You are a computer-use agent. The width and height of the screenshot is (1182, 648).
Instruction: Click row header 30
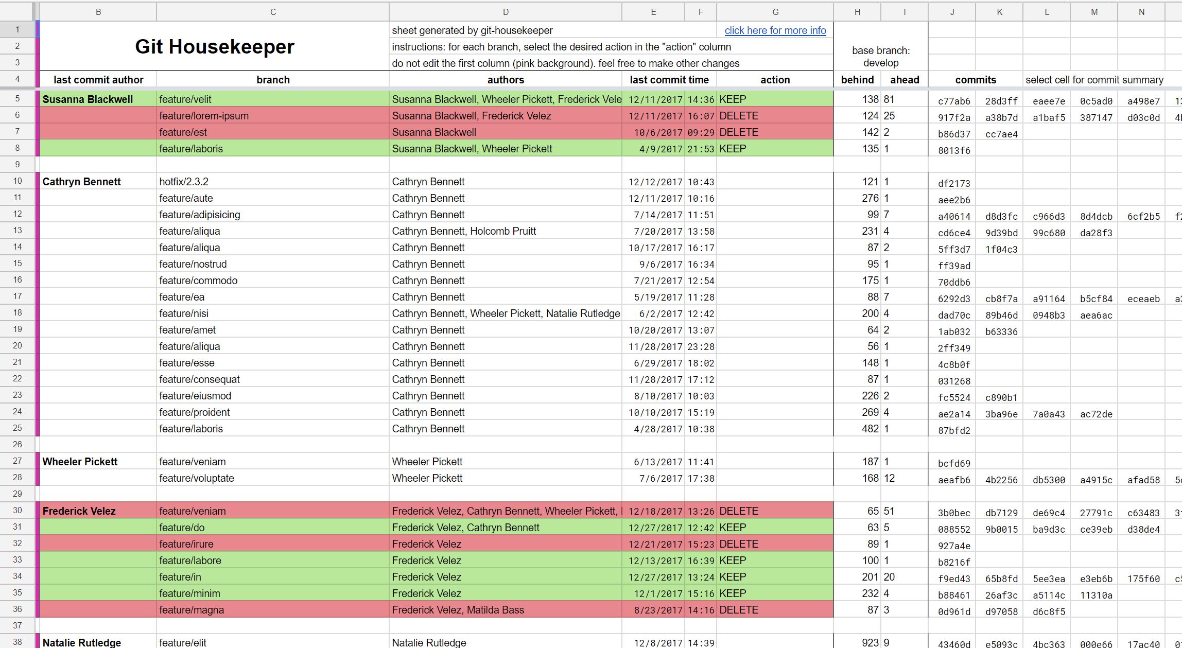(x=18, y=511)
